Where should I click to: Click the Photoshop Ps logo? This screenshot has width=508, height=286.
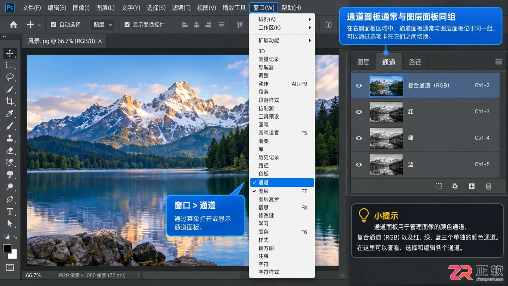click(x=10, y=7)
